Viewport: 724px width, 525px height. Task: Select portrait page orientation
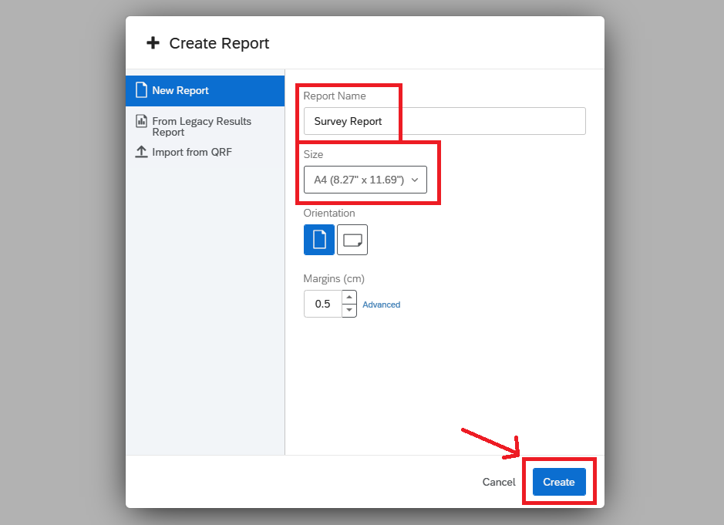319,240
